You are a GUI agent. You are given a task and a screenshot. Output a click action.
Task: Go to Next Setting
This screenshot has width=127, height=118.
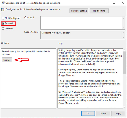tap(99, 11)
